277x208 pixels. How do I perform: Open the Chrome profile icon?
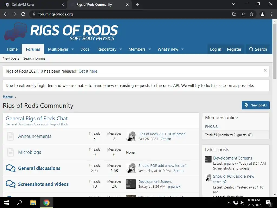click(x=262, y=14)
